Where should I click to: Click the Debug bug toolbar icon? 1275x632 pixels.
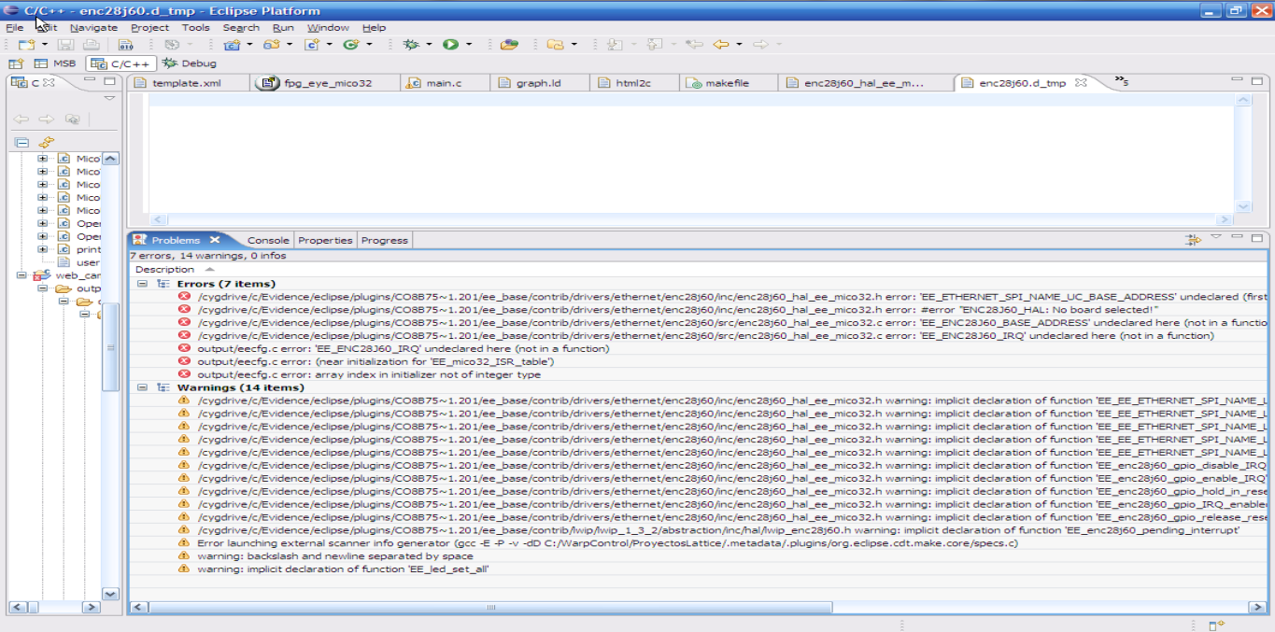pyautogui.click(x=411, y=44)
